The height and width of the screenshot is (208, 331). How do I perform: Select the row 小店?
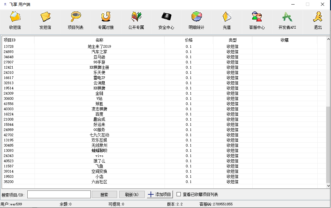[x=164, y=176]
